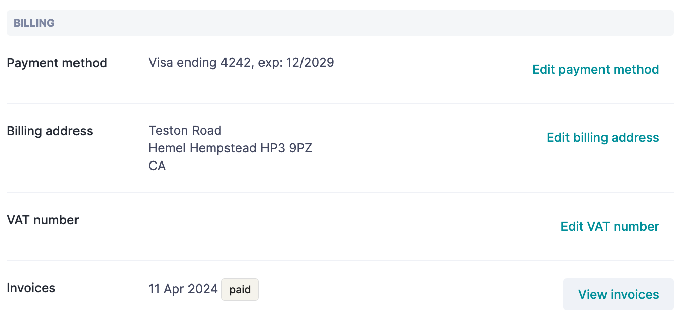
Task: Click the VAT number label
Action: coord(43,220)
